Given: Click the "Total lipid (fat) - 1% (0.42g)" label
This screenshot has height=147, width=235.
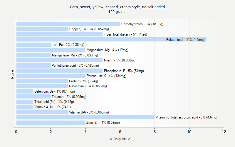Looking at the screenshot, I should pyautogui.click(x=54, y=102).
